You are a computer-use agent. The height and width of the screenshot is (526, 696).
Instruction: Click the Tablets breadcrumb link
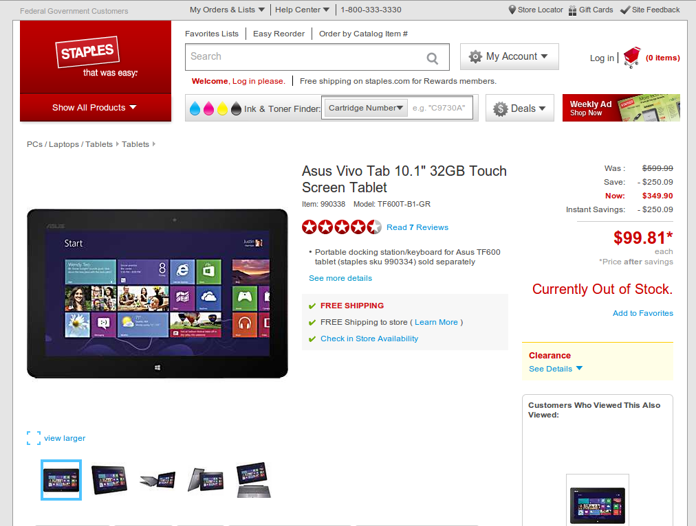(135, 144)
